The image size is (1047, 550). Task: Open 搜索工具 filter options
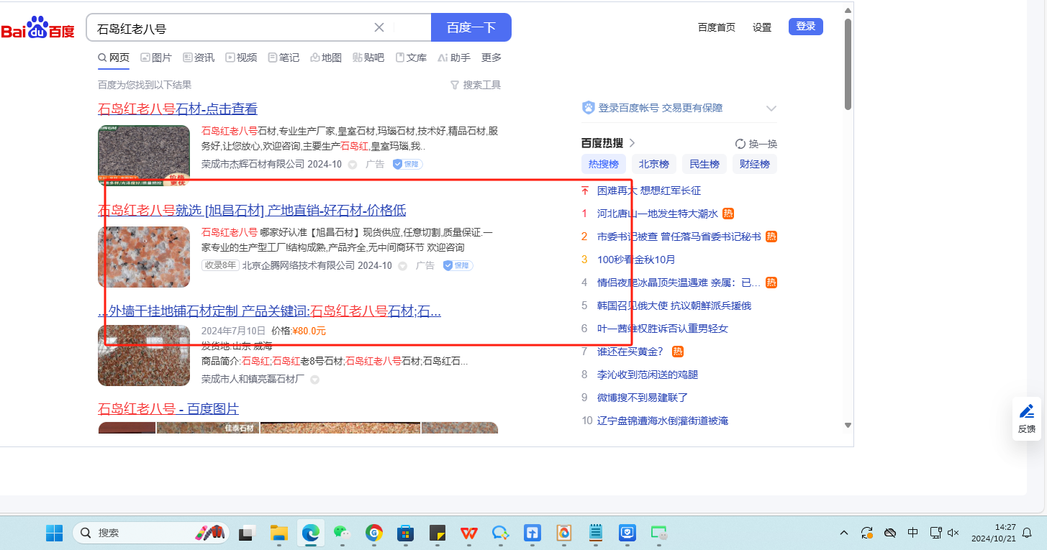475,85
